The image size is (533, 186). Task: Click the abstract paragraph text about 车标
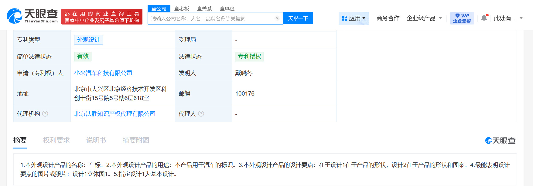[x=265, y=169]
